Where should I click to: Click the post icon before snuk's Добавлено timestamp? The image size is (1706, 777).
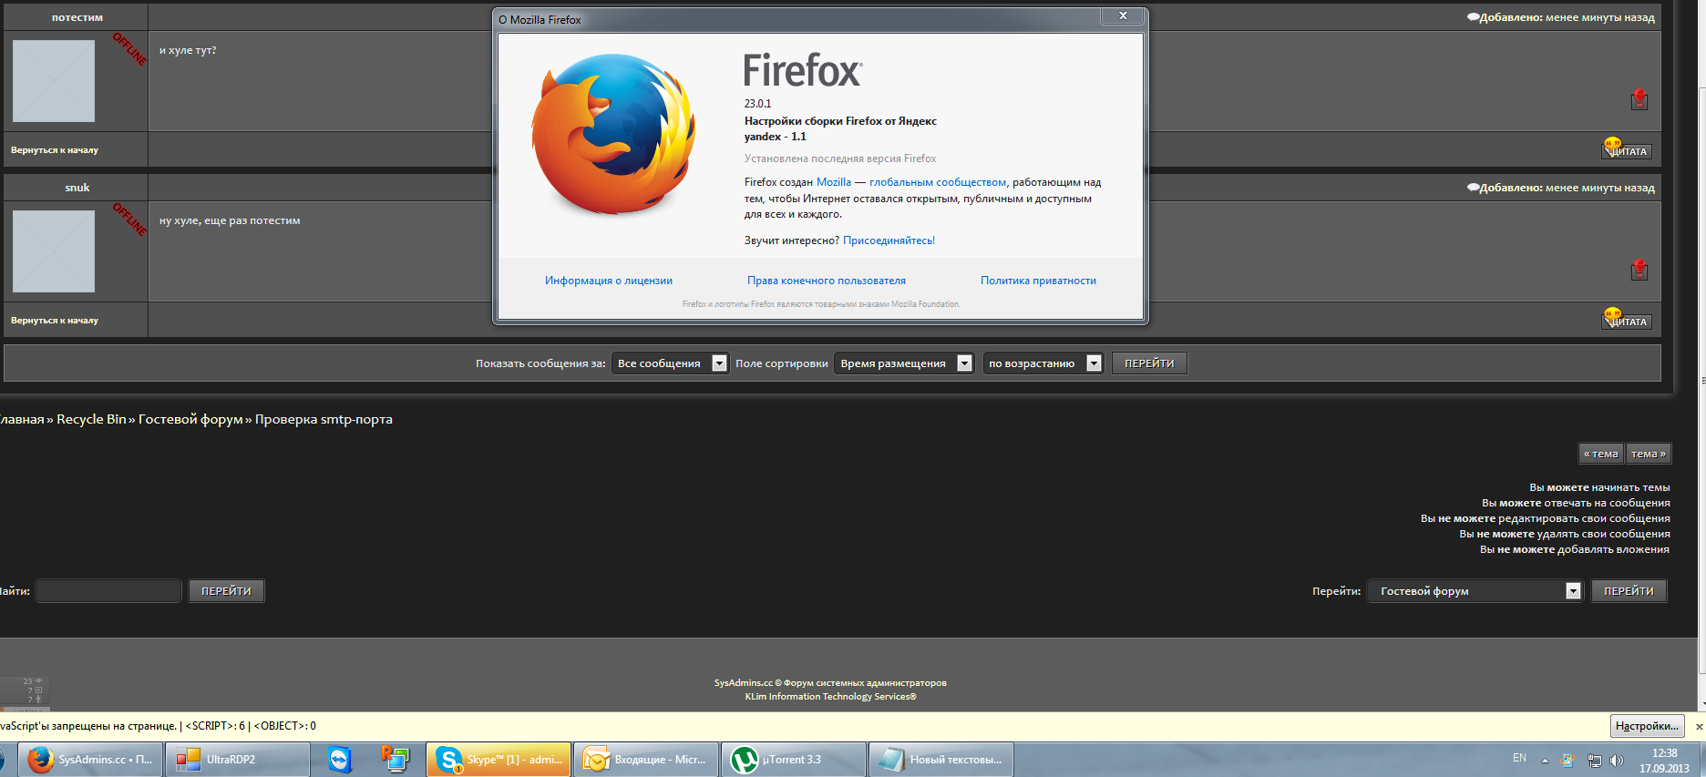tap(1473, 188)
